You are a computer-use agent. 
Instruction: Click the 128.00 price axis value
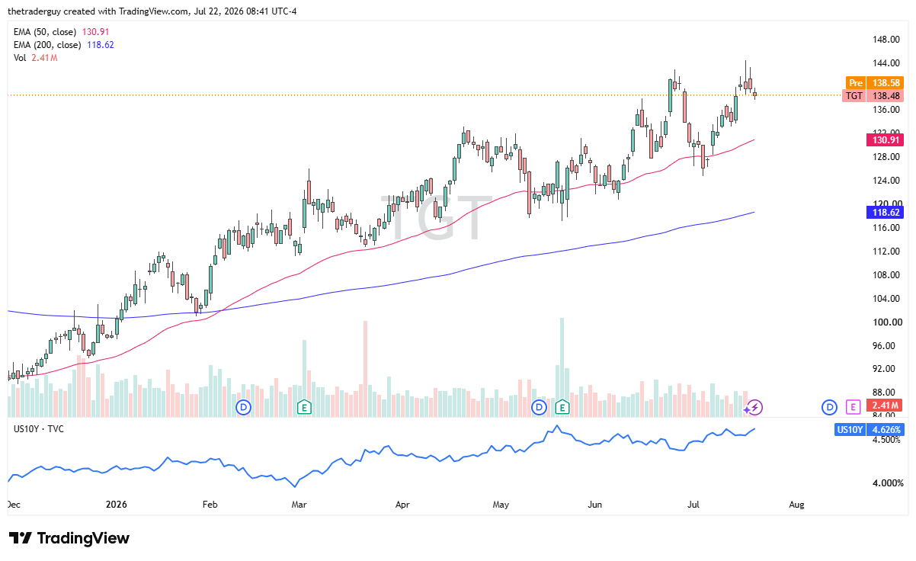[x=887, y=157]
